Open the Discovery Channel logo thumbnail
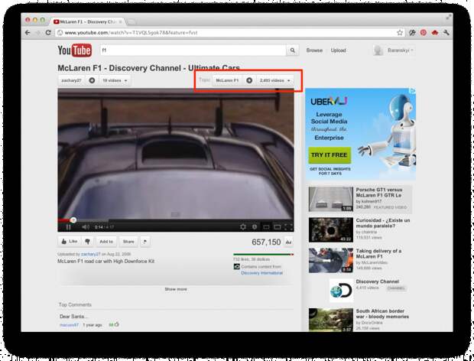This screenshot has height=361, width=474. 341,291
